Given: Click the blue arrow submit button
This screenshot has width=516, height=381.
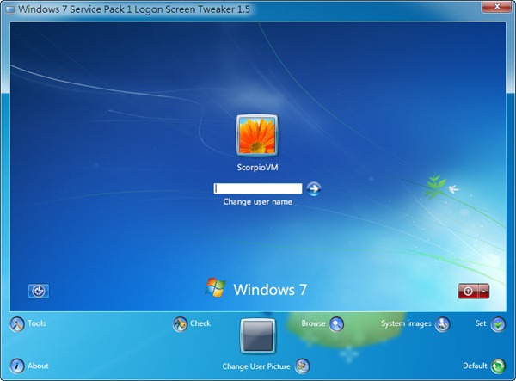Looking at the screenshot, I should coord(314,188).
